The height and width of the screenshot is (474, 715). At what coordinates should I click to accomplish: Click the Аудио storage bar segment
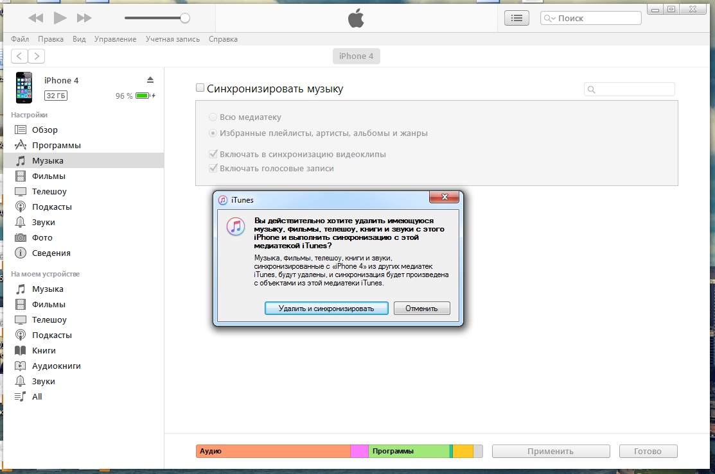point(273,452)
